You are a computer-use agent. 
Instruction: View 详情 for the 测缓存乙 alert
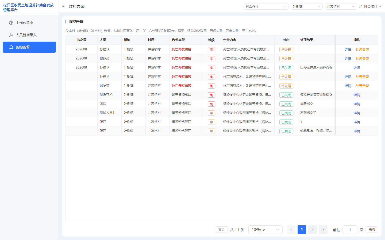[x=357, y=95]
